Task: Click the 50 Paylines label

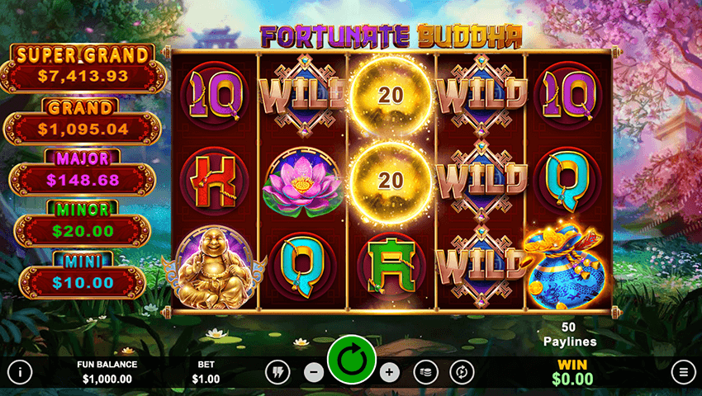Action: coord(570,334)
